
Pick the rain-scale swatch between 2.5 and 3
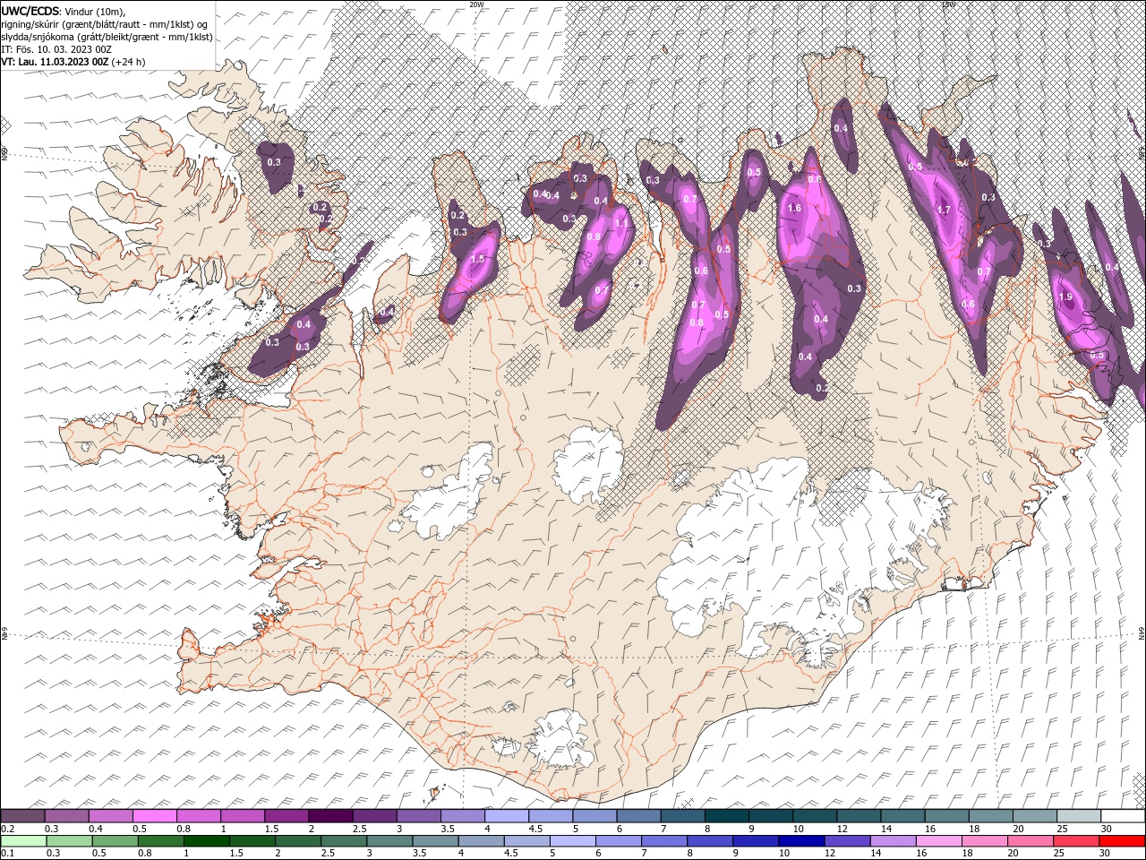coord(344,841)
